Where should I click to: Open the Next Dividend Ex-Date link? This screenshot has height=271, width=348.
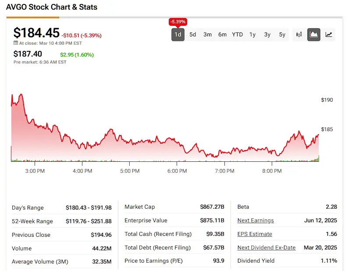click(266, 247)
